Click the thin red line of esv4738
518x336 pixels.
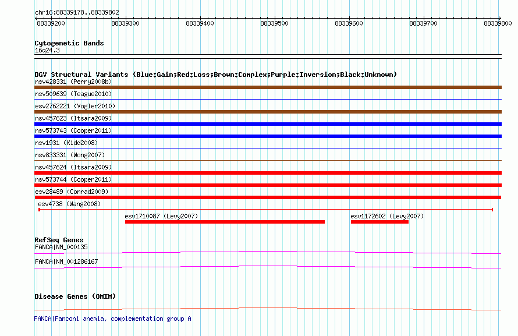tap(266, 210)
